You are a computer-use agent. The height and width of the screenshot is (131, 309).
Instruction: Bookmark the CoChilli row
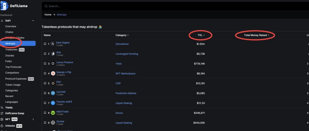tap(45, 93)
